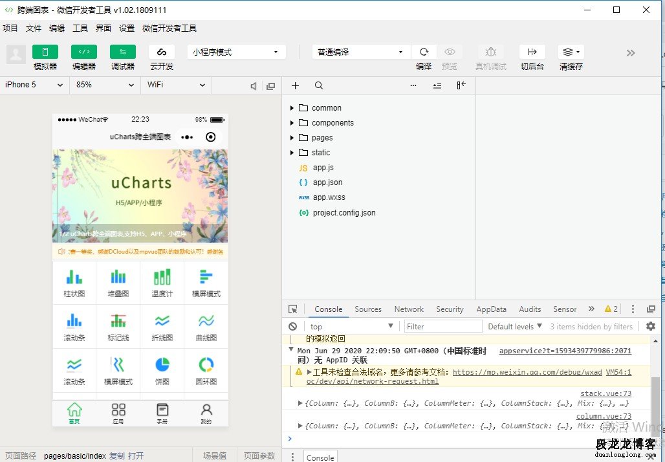Viewport: 665px width, 462px height.
Task: Open the file tree more options ellipsis
Action: pos(413,85)
